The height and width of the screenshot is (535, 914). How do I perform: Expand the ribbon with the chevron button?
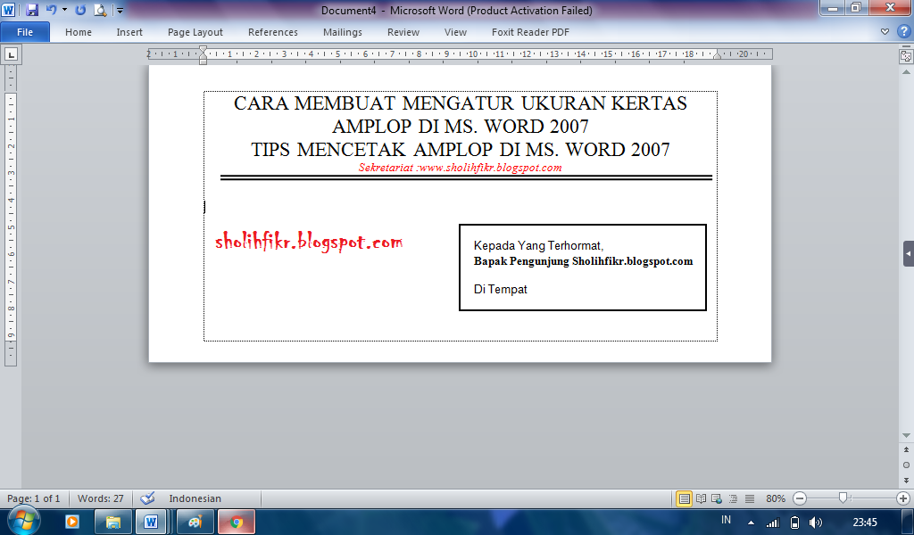point(885,31)
